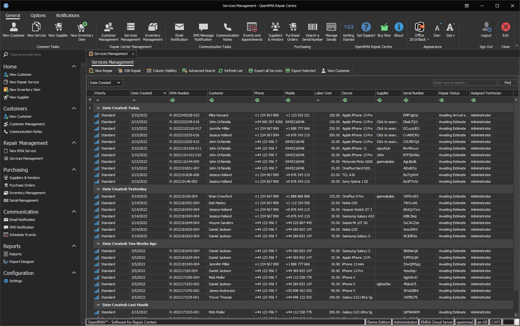Viewport: 520px width, 326px height.
Task: Collapse Date Created: Yesterday group
Action: pos(98,189)
